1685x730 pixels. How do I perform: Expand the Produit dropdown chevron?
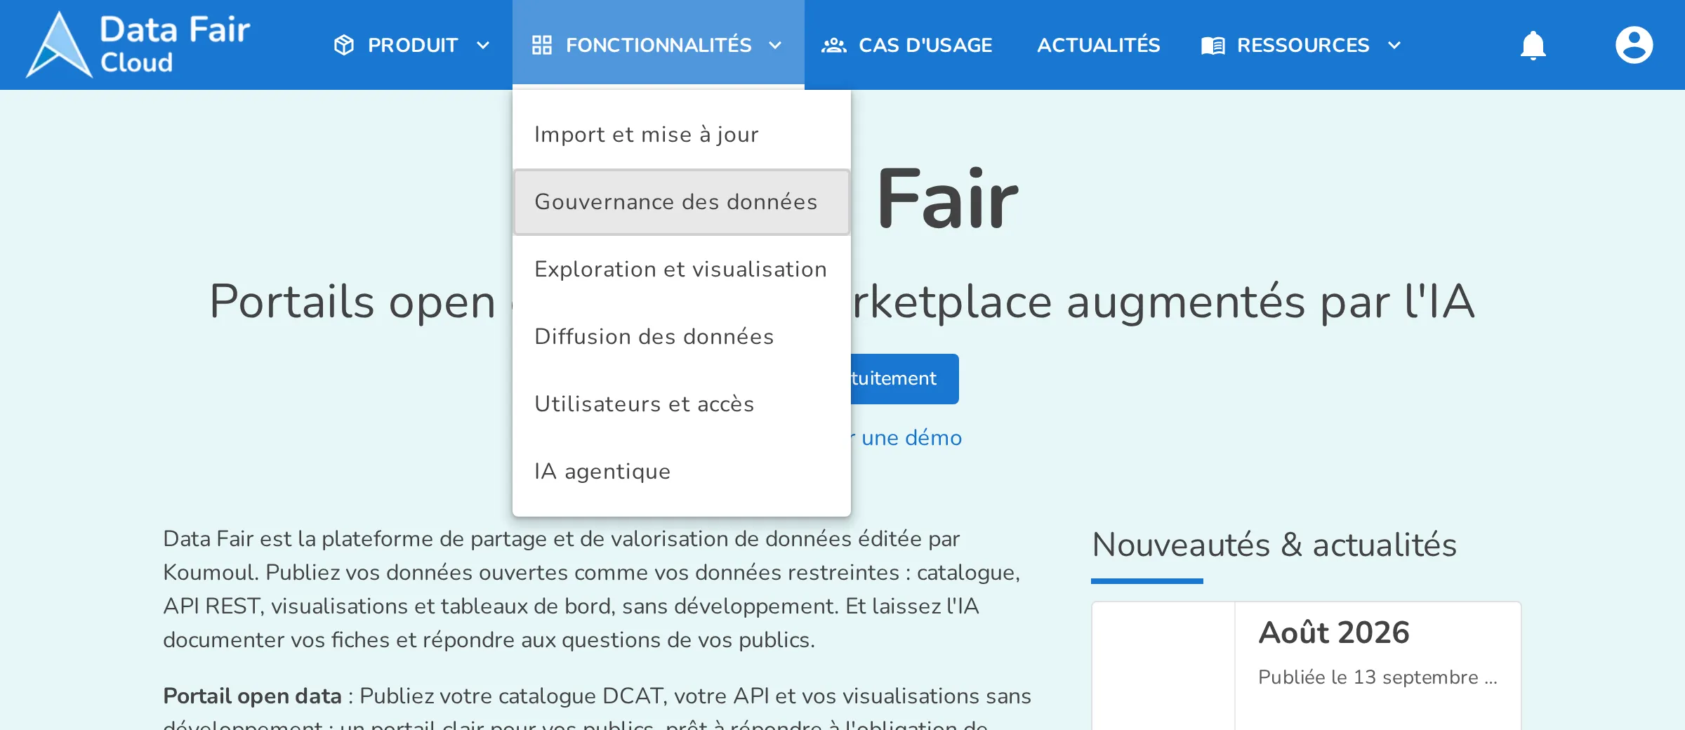[483, 46]
